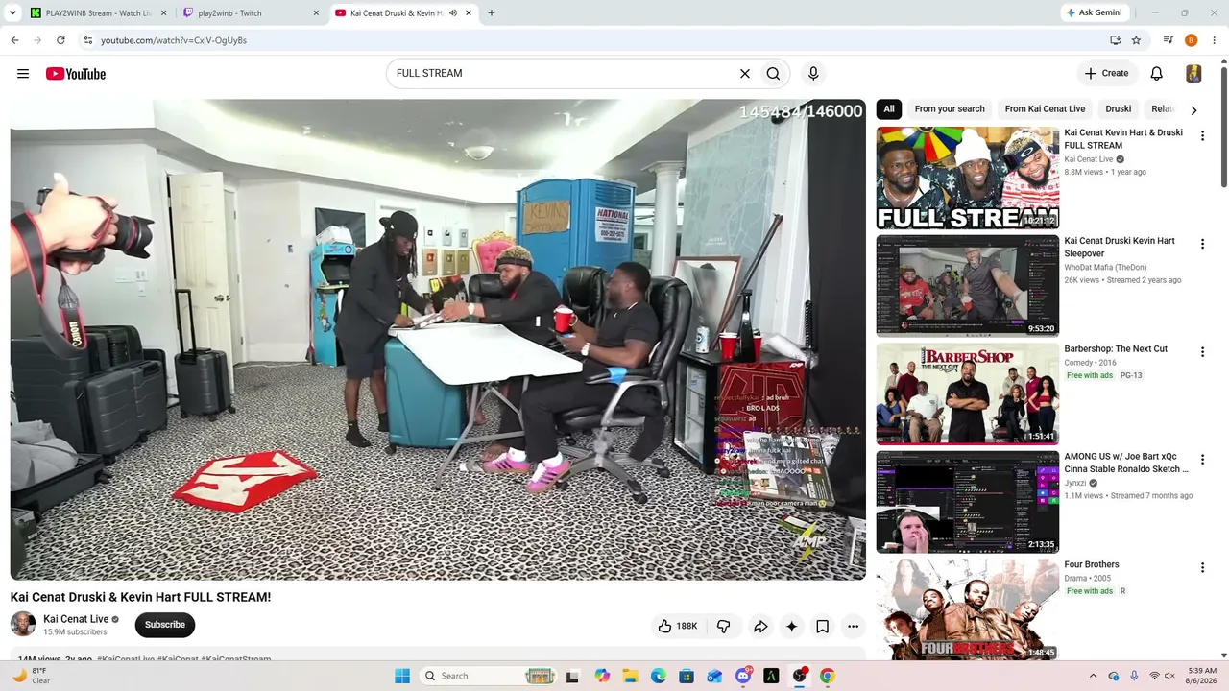Select the All filter chip
The height and width of the screenshot is (691, 1229).
pos(889,109)
